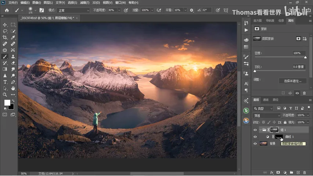Open smoothing options gear
Viewport: 313px width, 176px height.
pyautogui.click(x=192, y=10)
